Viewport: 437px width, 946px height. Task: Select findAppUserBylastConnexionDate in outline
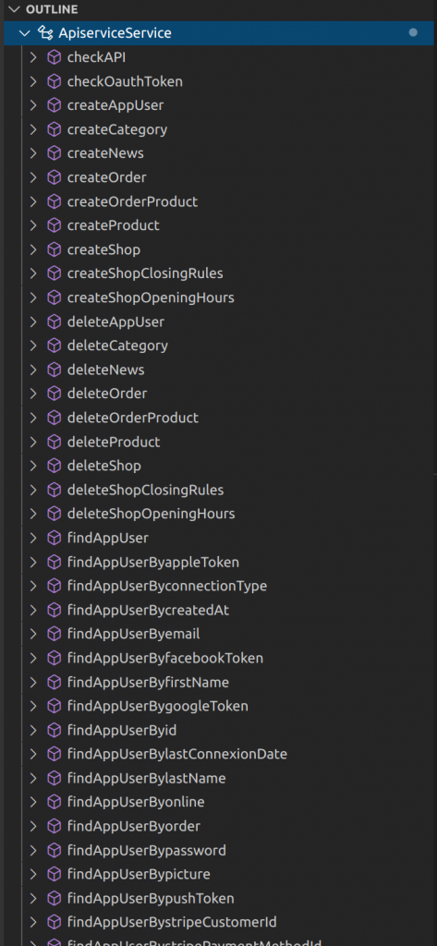[x=177, y=754]
